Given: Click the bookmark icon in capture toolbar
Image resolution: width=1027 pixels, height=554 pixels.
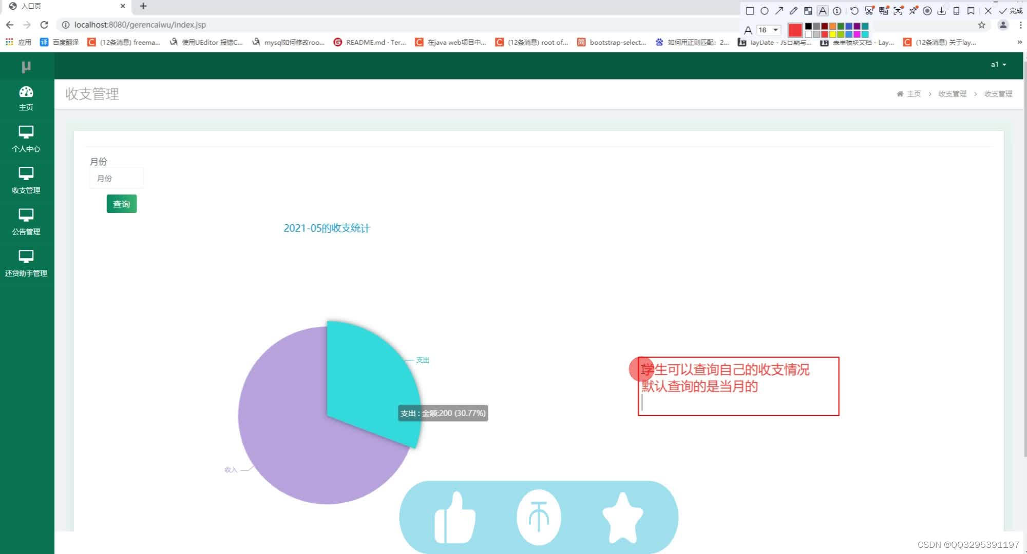Looking at the screenshot, I should 971,11.
